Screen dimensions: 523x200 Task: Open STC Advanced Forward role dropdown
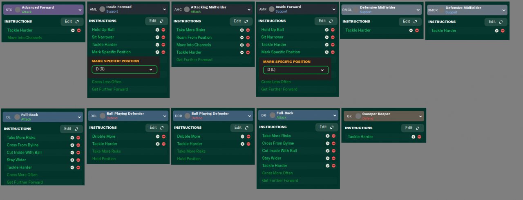coord(80,9)
